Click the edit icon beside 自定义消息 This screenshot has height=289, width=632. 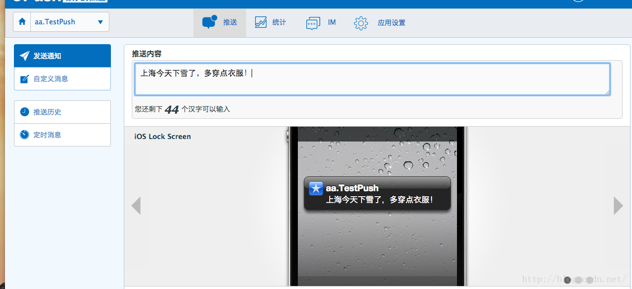24,79
